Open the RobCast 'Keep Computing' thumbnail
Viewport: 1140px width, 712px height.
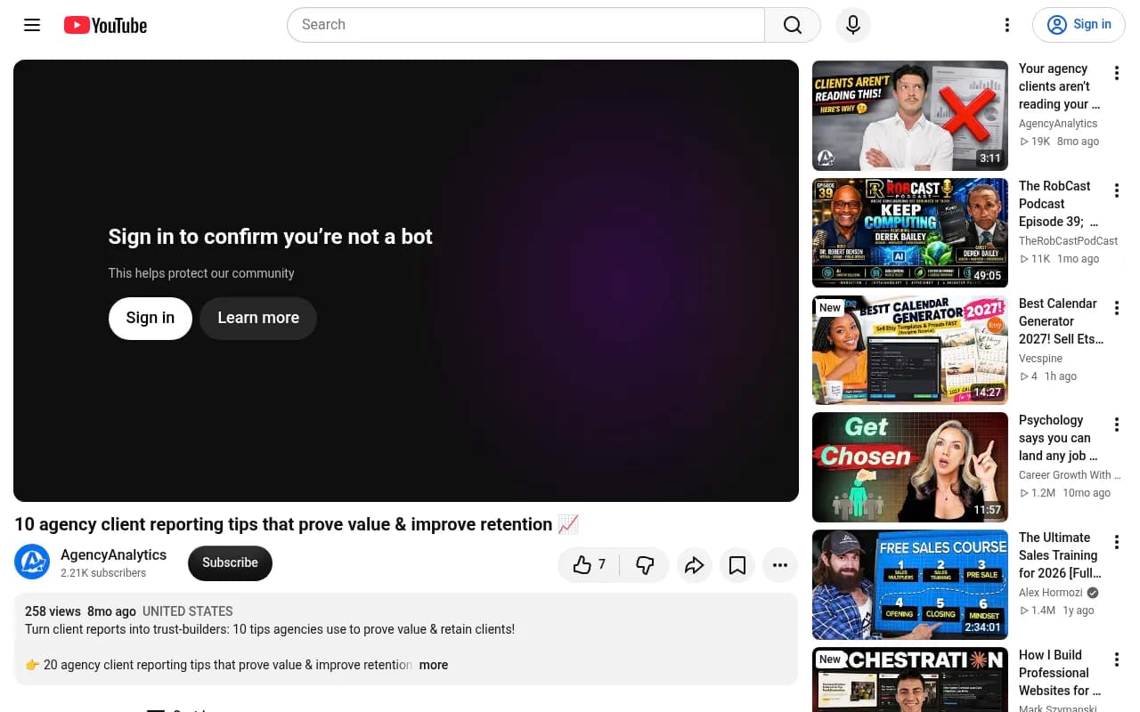click(x=910, y=233)
